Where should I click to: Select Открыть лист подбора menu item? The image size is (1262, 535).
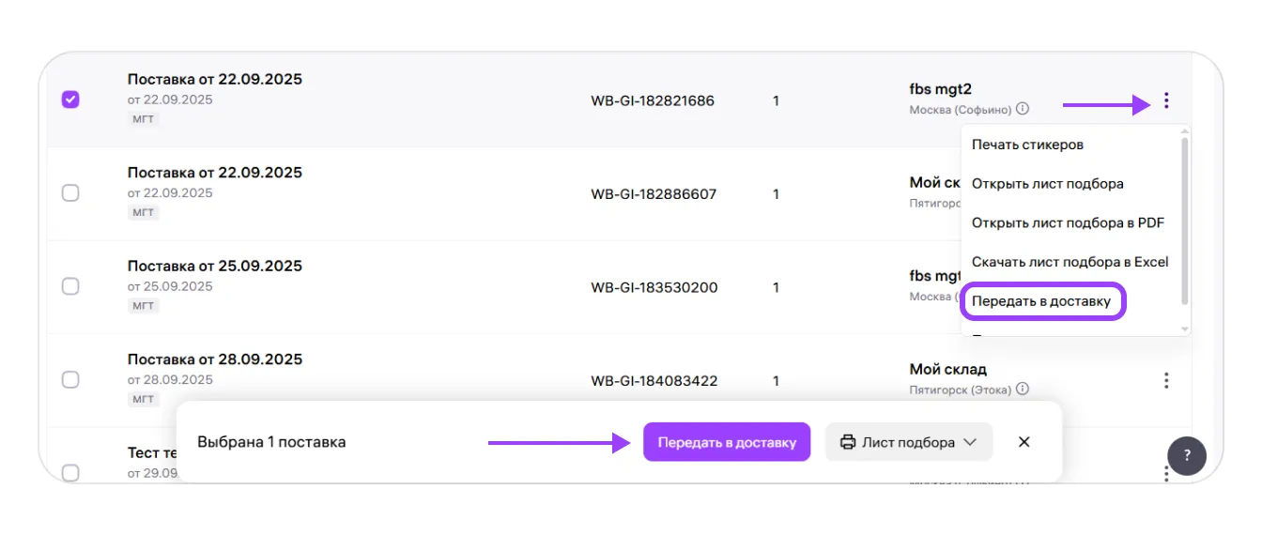(x=1047, y=184)
